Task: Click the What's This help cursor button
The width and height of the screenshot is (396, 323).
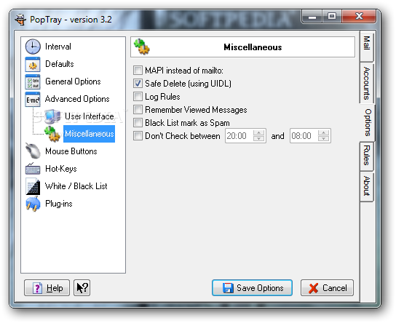Action: (x=82, y=287)
